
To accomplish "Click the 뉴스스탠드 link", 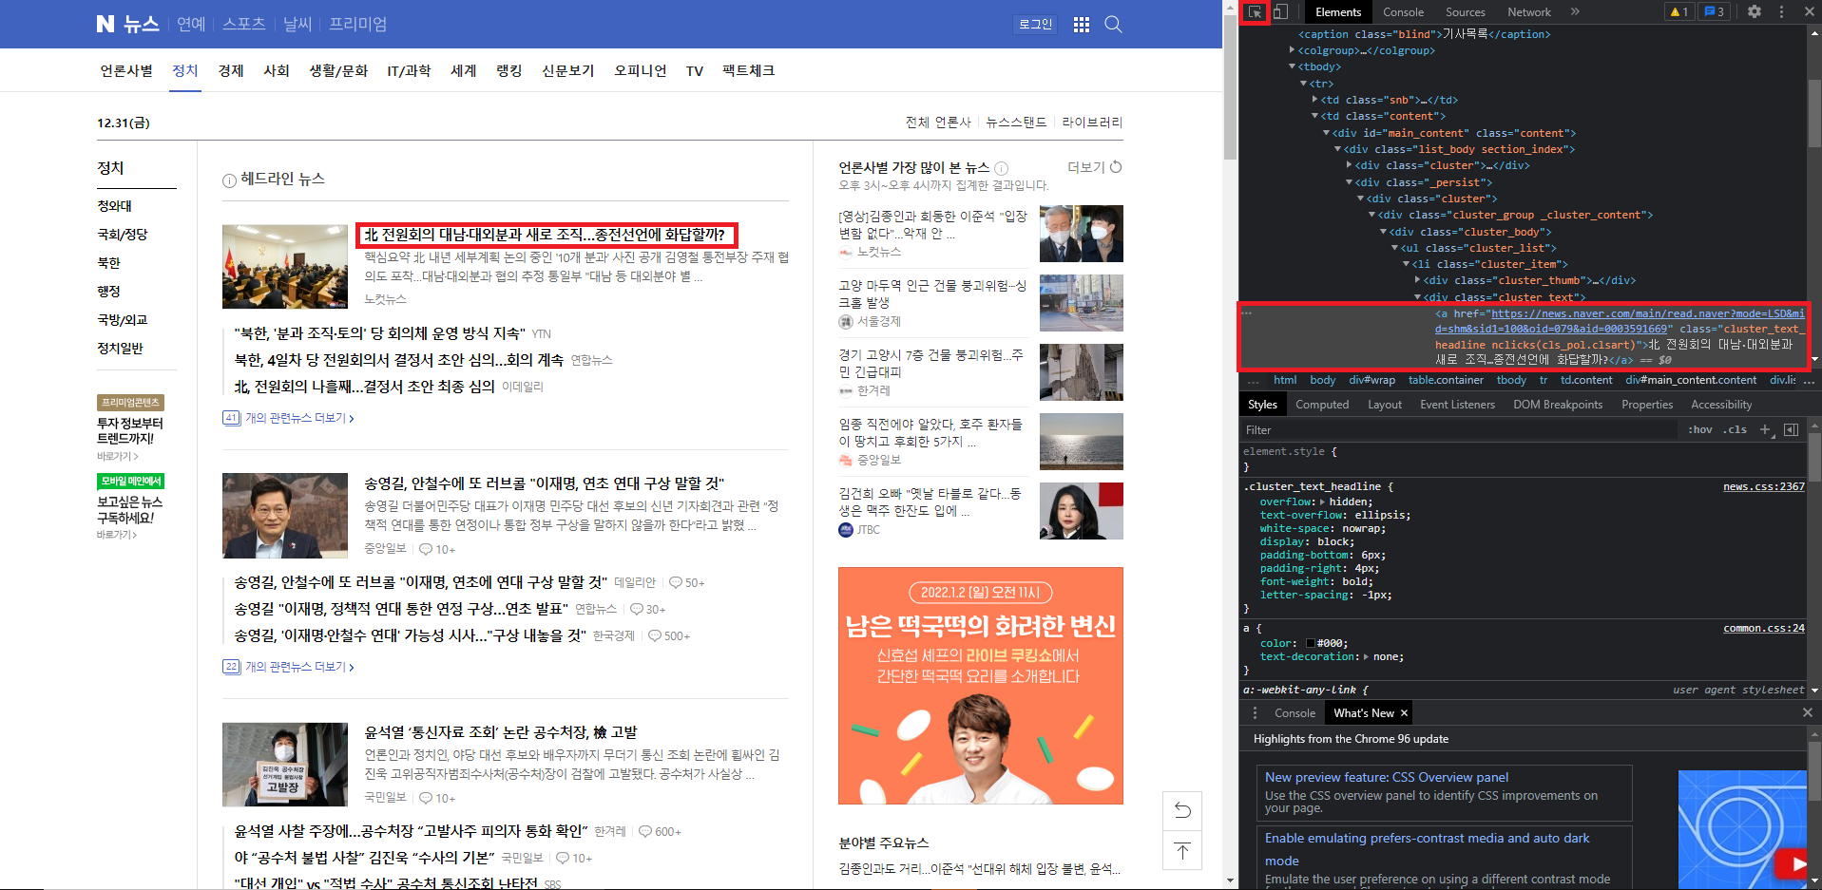I will [x=1016, y=123].
